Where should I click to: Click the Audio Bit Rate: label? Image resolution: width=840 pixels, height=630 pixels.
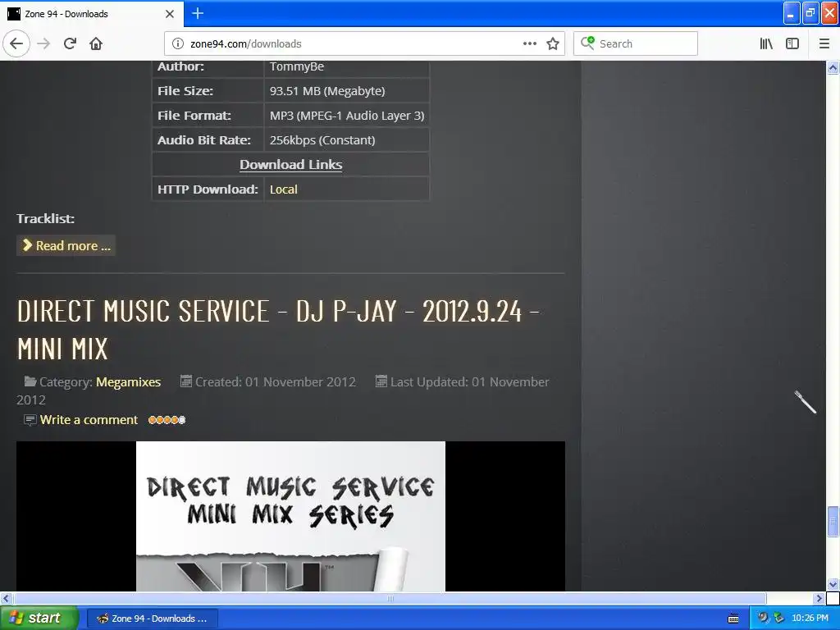(x=204, y=139)
